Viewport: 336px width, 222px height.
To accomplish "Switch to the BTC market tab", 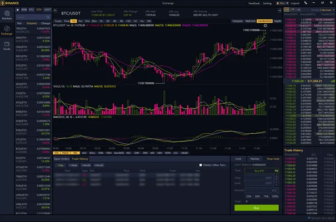I will [32, 9].
